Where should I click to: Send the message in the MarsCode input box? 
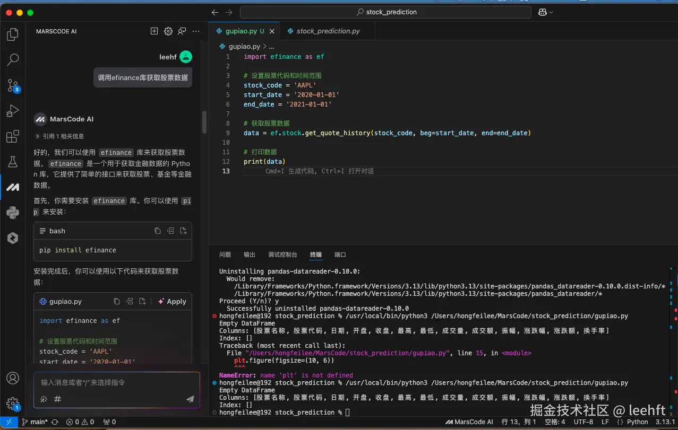click(x=190, y=399)
